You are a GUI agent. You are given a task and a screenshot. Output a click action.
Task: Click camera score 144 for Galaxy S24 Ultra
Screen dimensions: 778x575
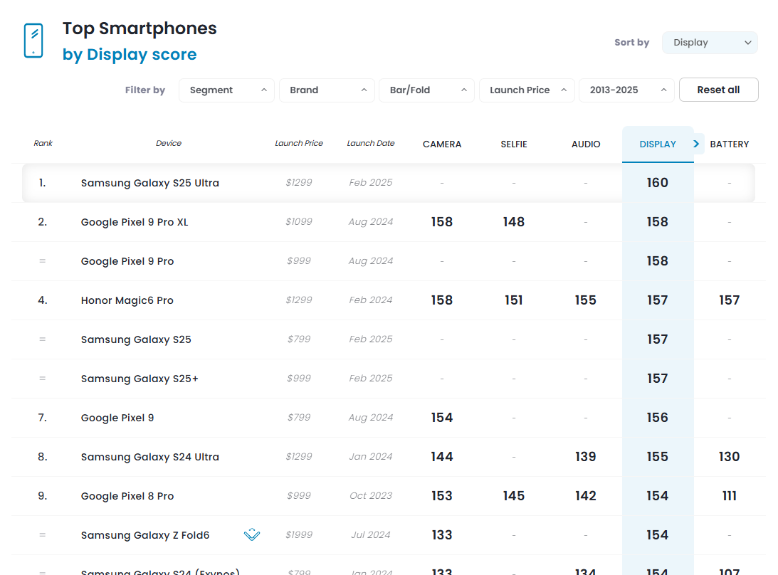coord(442,457)
